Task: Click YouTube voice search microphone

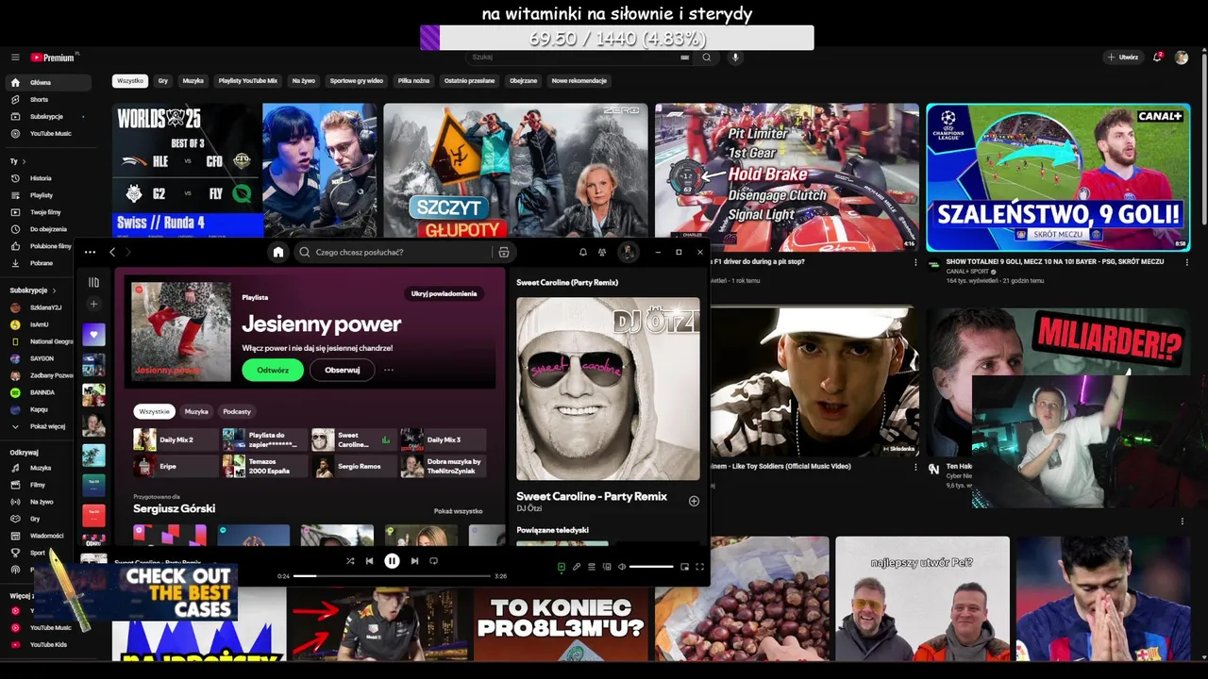Action: coord(735,58)
